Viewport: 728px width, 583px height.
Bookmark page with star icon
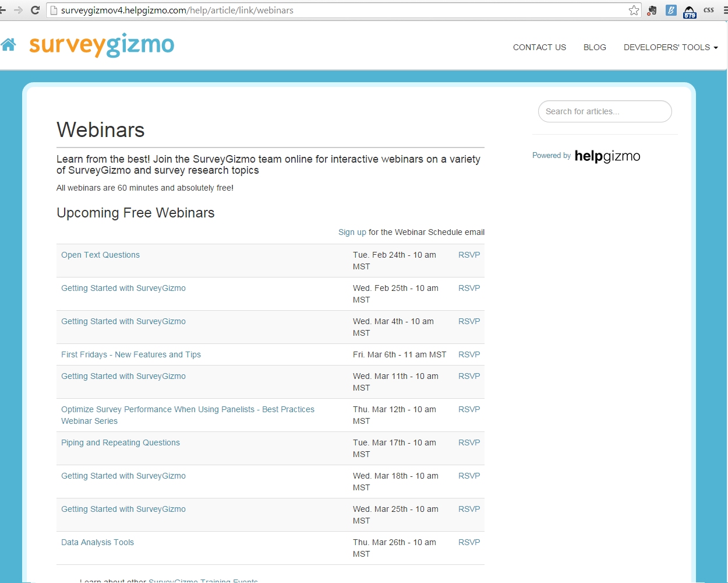coord(634,10)
